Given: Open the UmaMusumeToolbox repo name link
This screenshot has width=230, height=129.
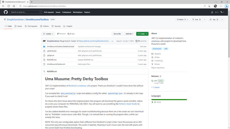Looking at the screenshot, I should (x=37, y=19).
